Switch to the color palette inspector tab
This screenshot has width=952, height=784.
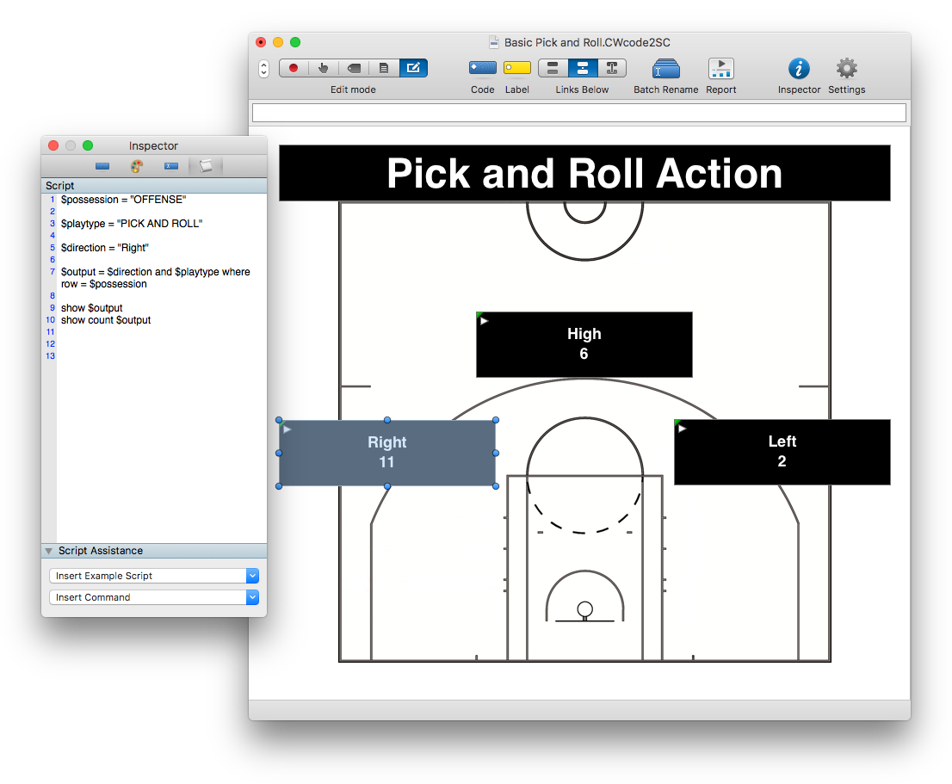pos(137,166)
